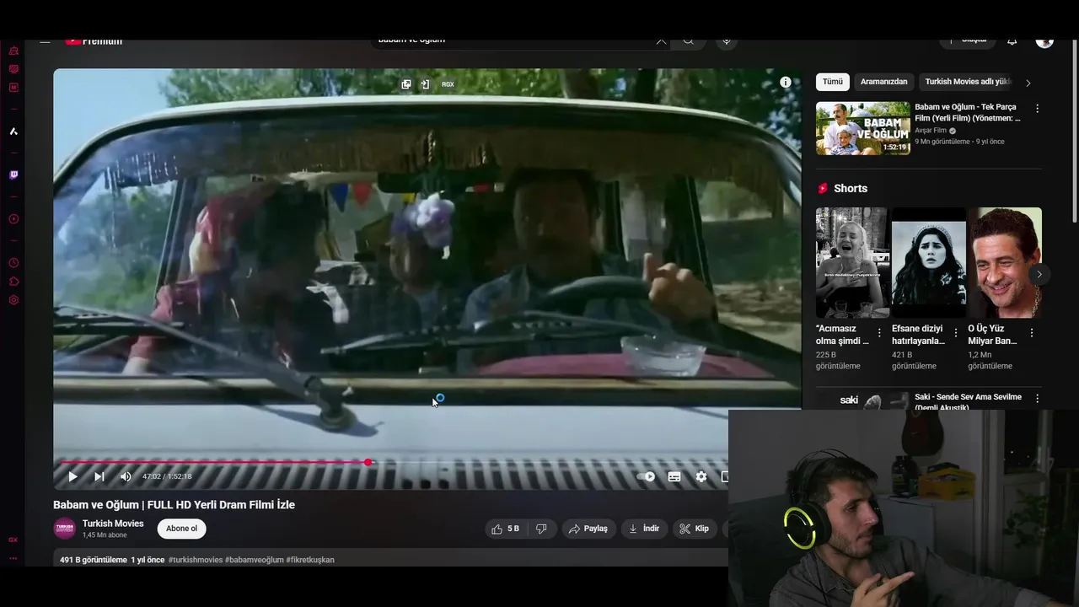
Task: Open Aria AI from the sidebar
Action: [13, 132]
